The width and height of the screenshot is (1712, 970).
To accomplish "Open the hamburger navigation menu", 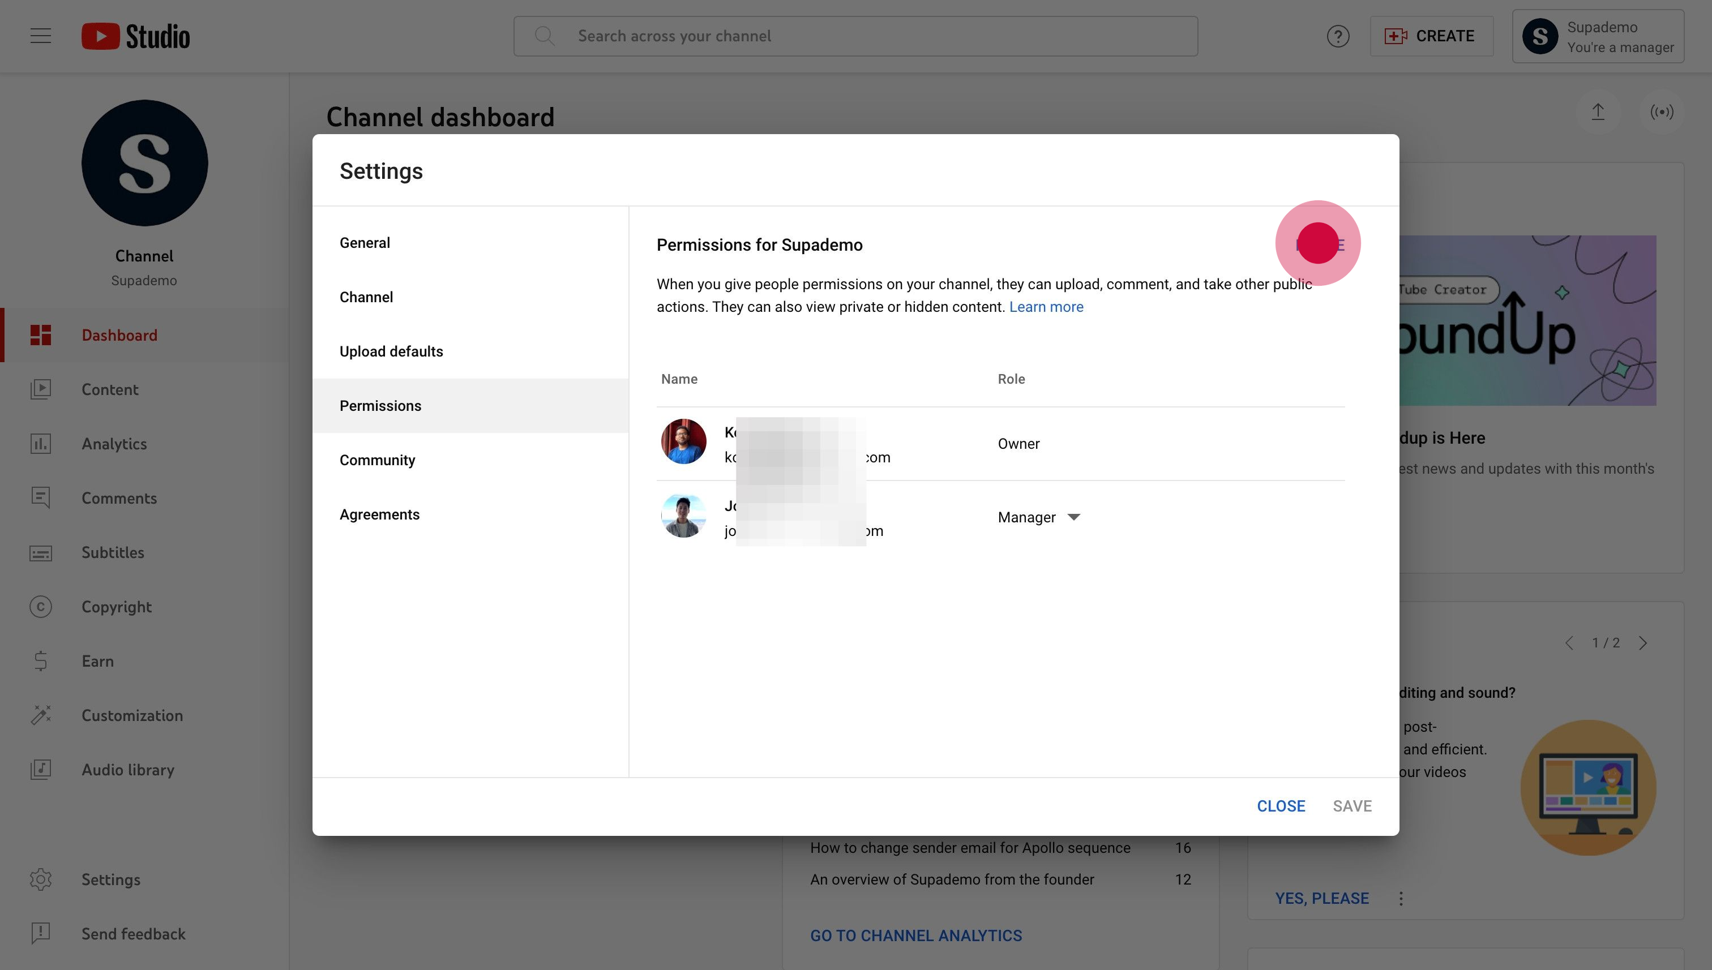I will pyautogui.click(x=41, y=36).
